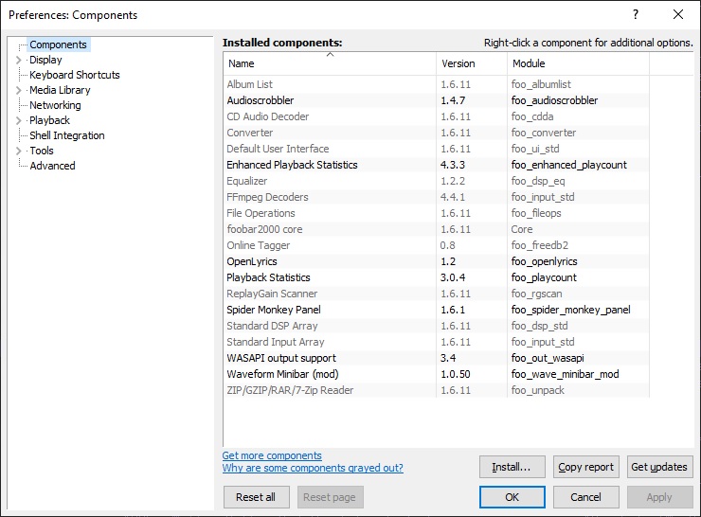The image size is (701, 517).
Task: Select the Audioscrobbler component row
Action: [261, 100]
